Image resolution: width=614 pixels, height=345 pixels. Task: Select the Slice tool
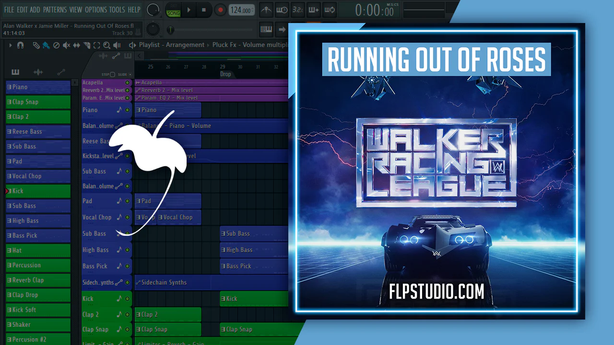coord(87,45)
